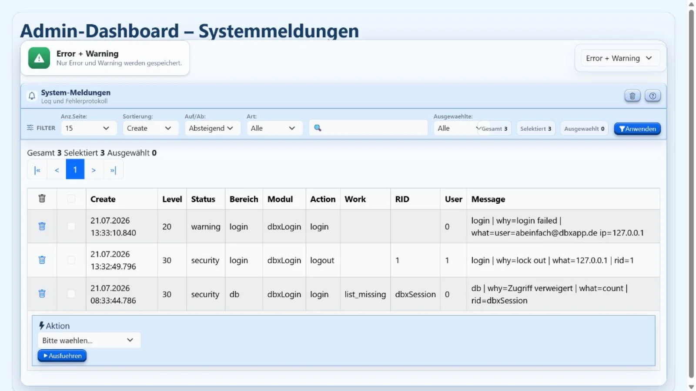Jump to last page of results
Viewport: 696px width, 391px height.
[113, 170]
